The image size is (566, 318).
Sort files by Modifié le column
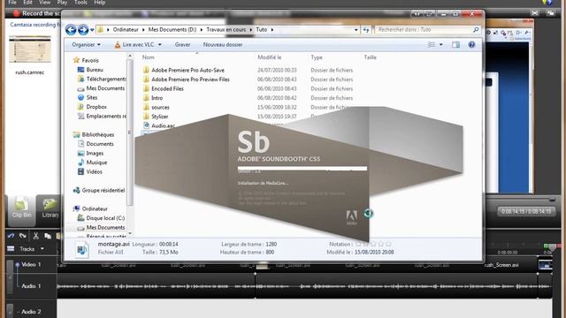pos(269,57)
